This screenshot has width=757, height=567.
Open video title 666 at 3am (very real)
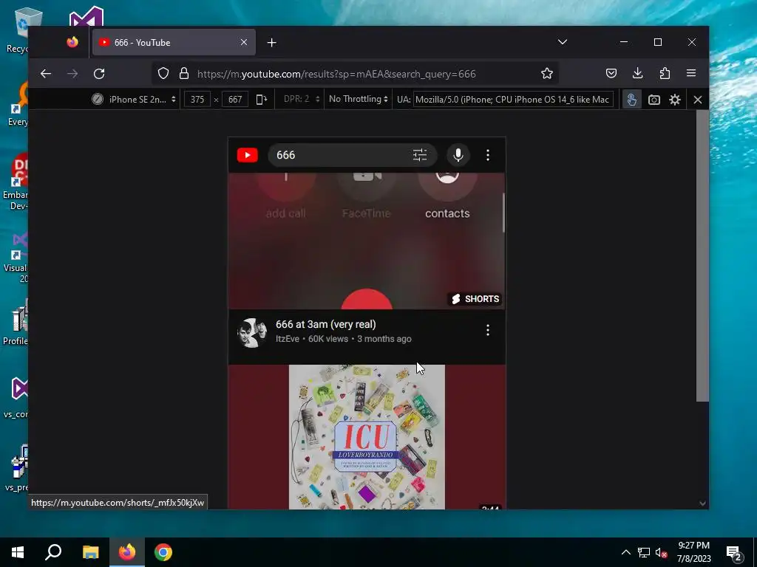coord(326,324)
